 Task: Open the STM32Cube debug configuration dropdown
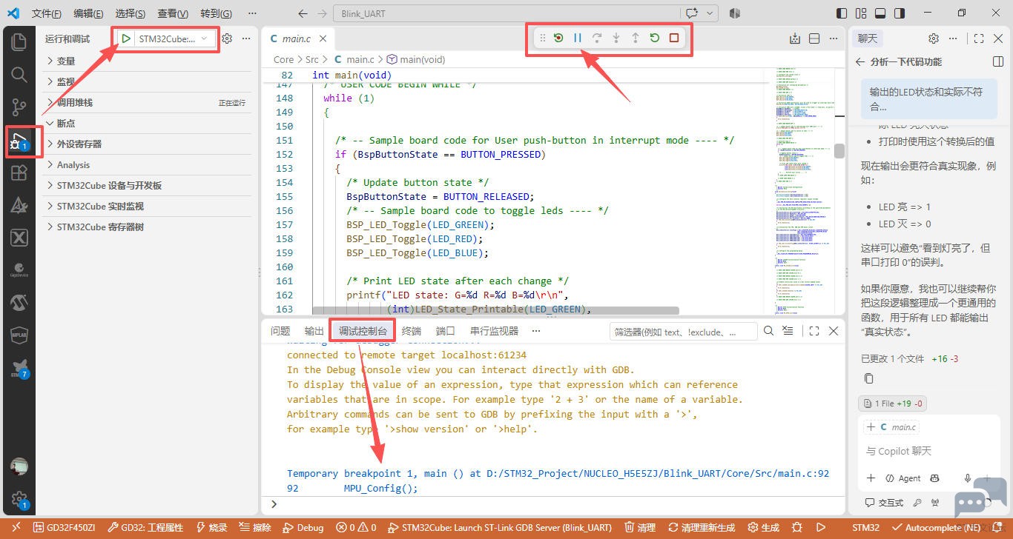point(175,38)
